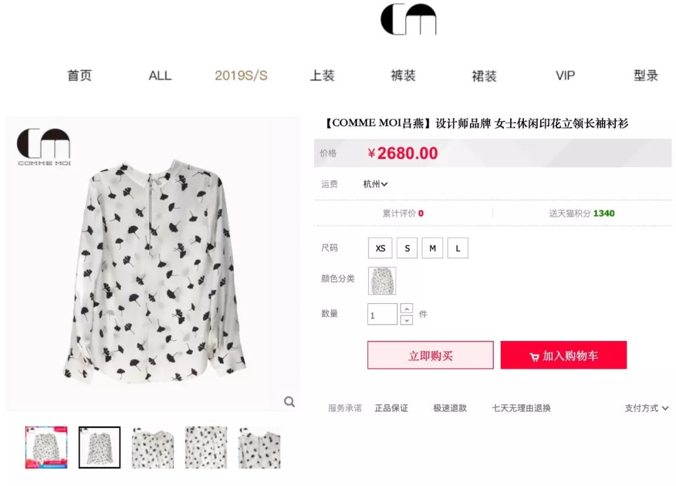Select the printed shirt color swatch

[382, 281]
